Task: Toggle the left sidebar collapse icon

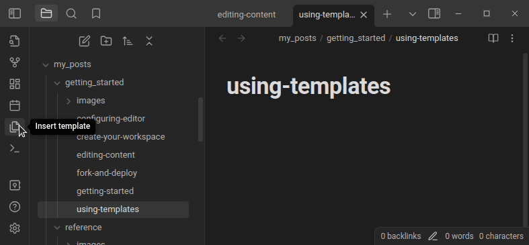Action: [x=15, y=14]
